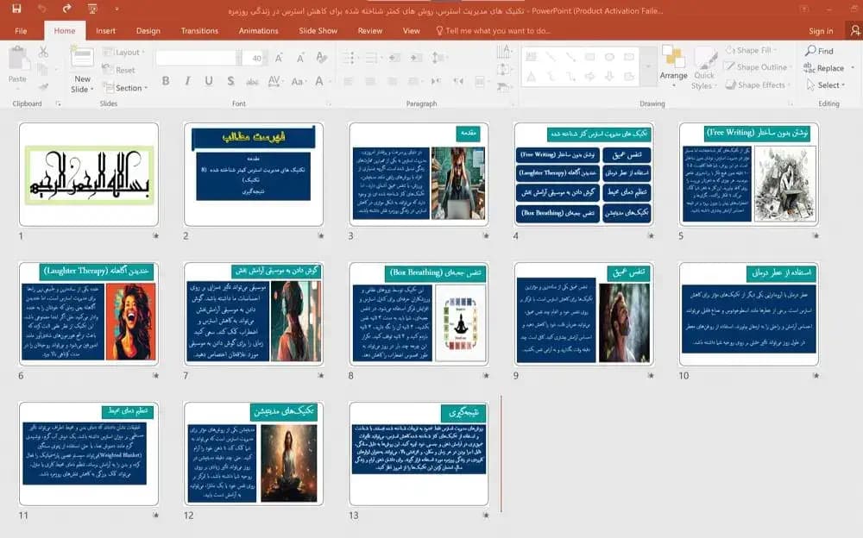Viewport: 863px width, 538px height.
Task: Click the Sign in link
Action: coord(821,31)
